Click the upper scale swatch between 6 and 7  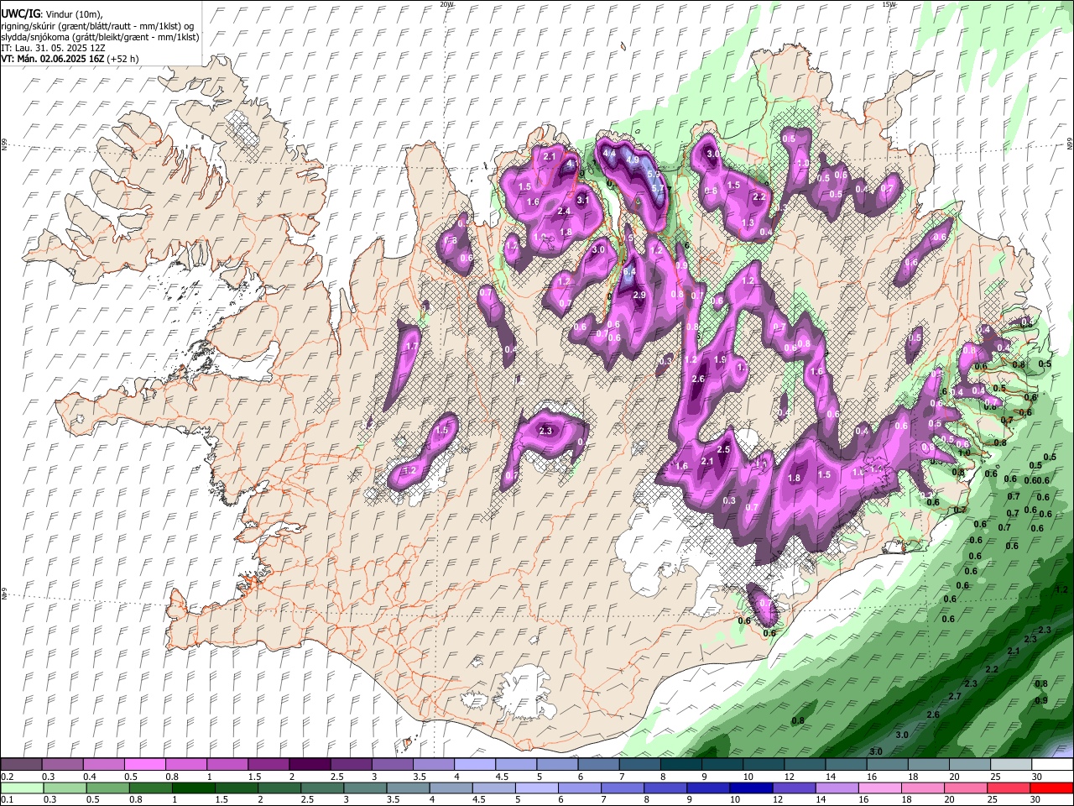(598, 764)
